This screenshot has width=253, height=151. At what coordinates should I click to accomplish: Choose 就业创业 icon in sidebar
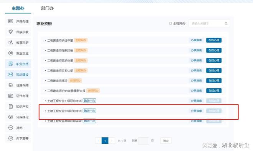click(x=11, y=53)
